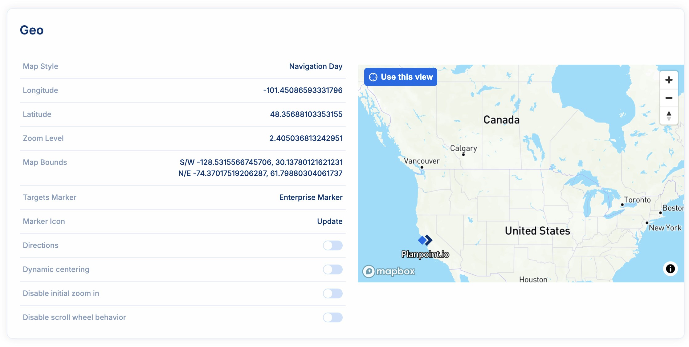Enable the Directions toggle
The width and height of the screenshot is (689, 347).
(332, 245)
